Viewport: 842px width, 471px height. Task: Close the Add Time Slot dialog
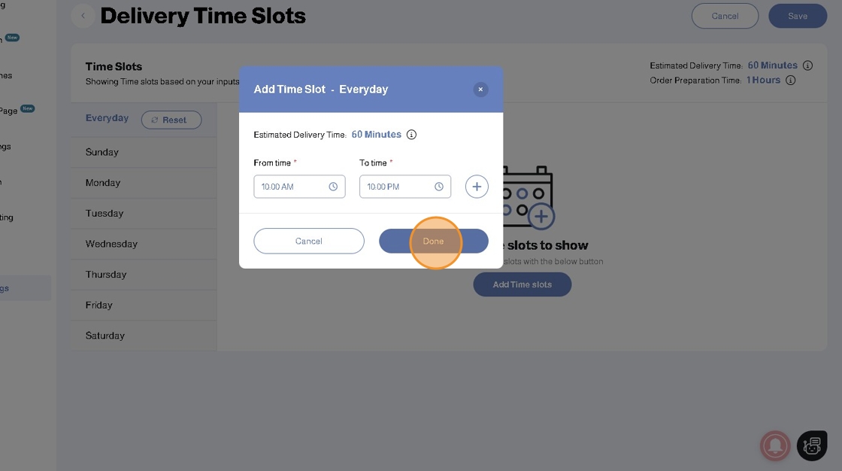(480, 90)
